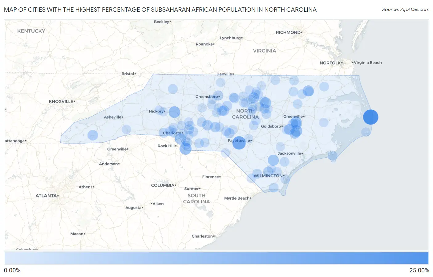Click the Source: ZipAtlas.com text

coord(406,10)
